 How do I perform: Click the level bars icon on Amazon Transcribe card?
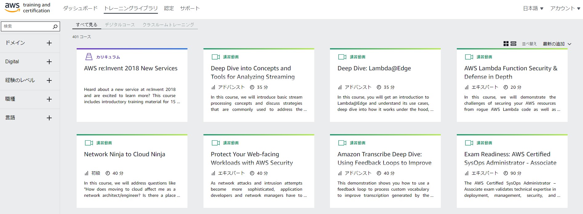pyautogui.click(x=340, y=173)
